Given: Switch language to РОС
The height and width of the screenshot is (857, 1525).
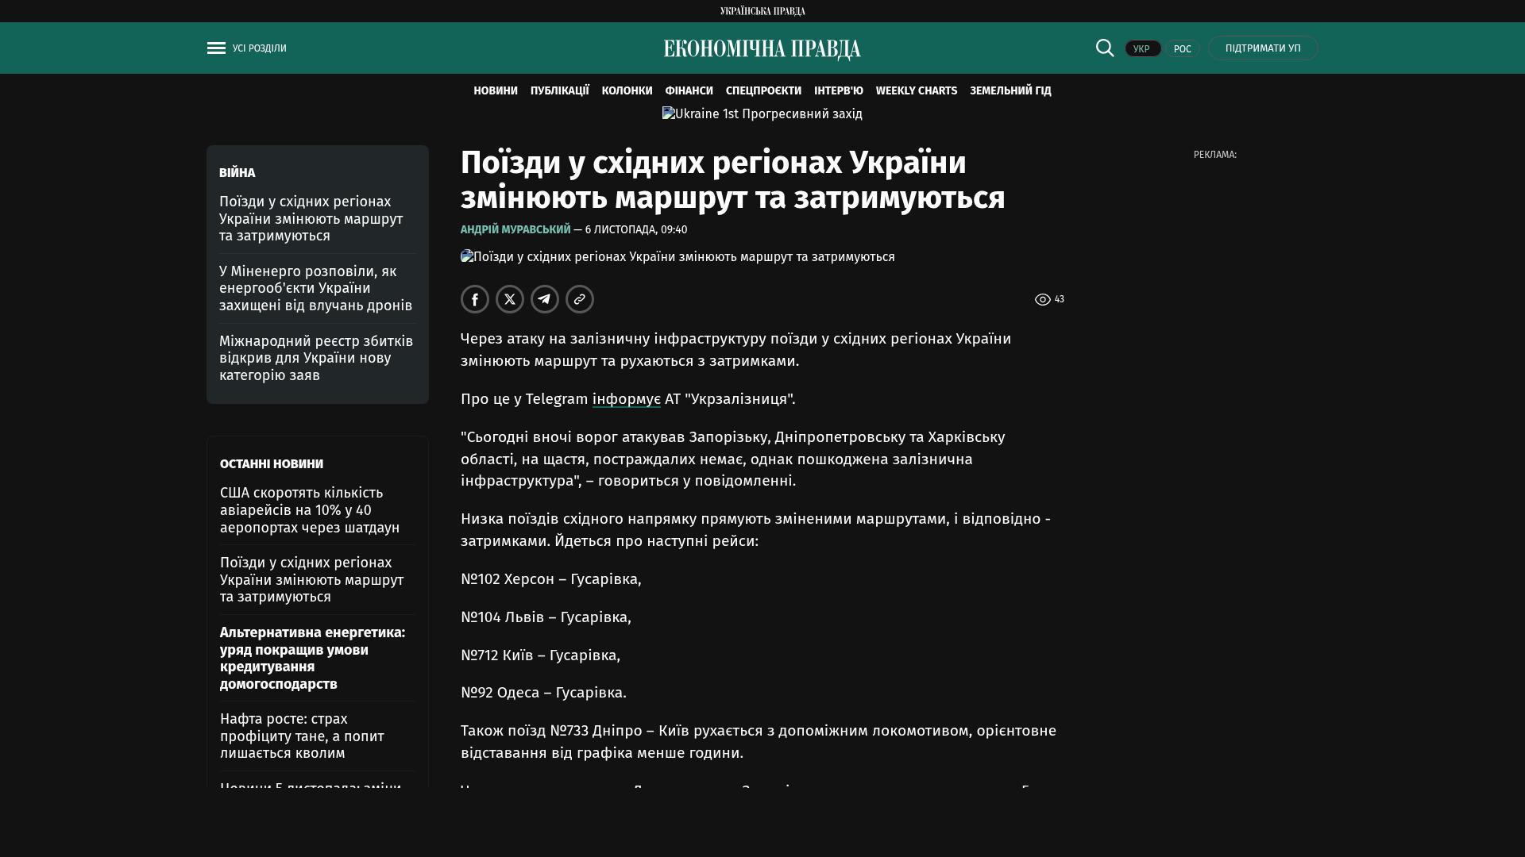Looking at the screenshot, I should 1182,48.
